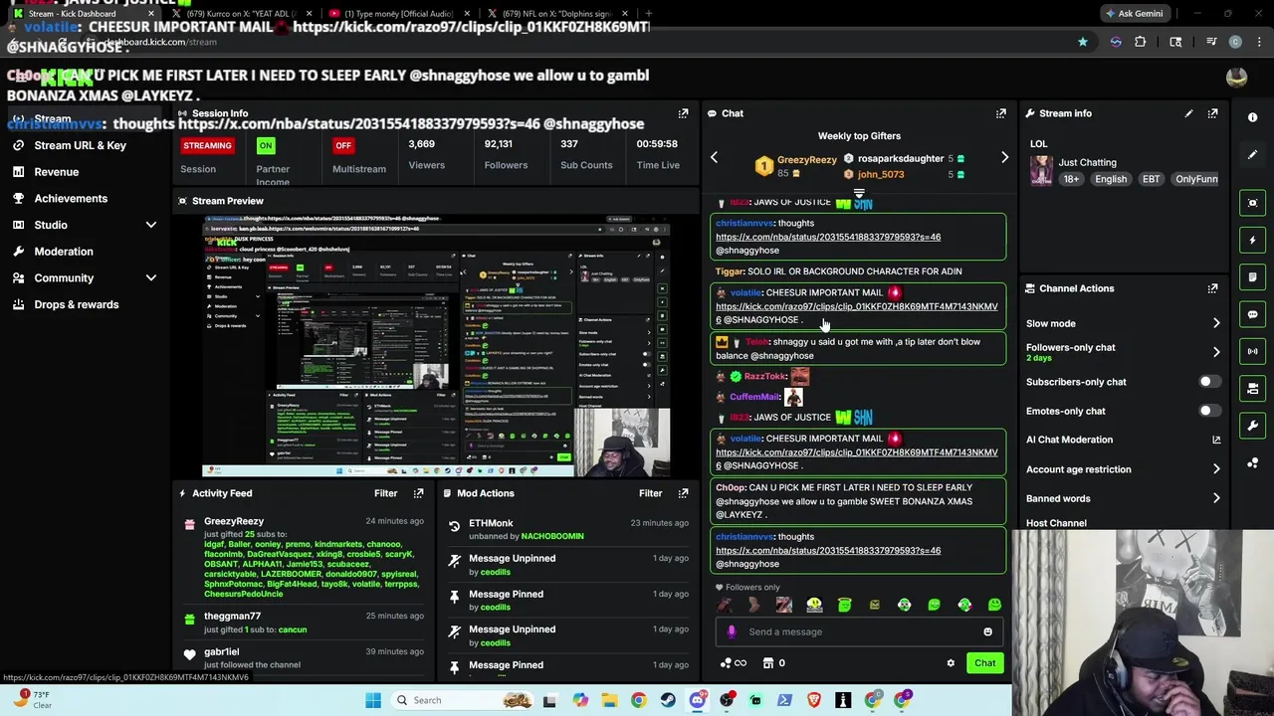Open Mod Actions Filter
Viewport: 1274px width, 716px height.
[650, 493]
